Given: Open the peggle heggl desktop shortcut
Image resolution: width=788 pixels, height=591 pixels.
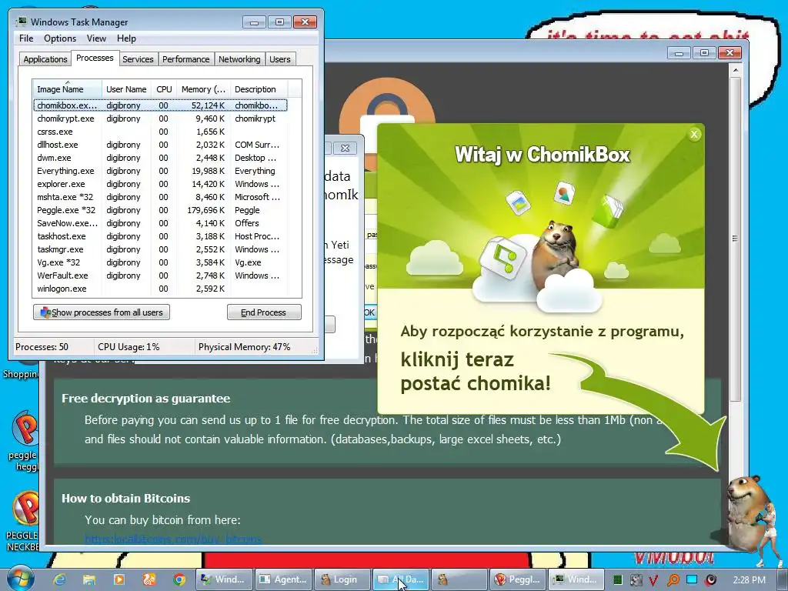Looking at the screenshot, I should (24, 440).
